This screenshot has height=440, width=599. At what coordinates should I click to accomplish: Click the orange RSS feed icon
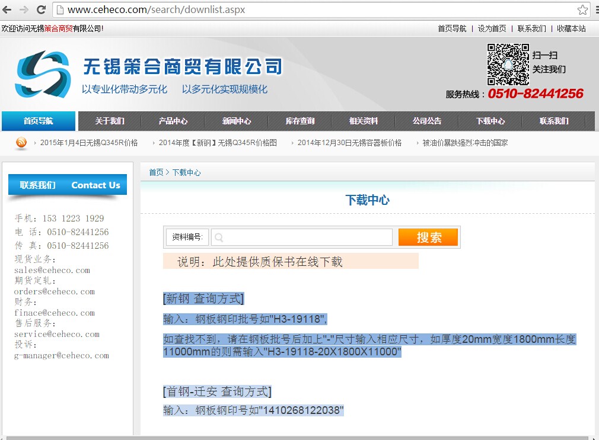pos(21,143)
